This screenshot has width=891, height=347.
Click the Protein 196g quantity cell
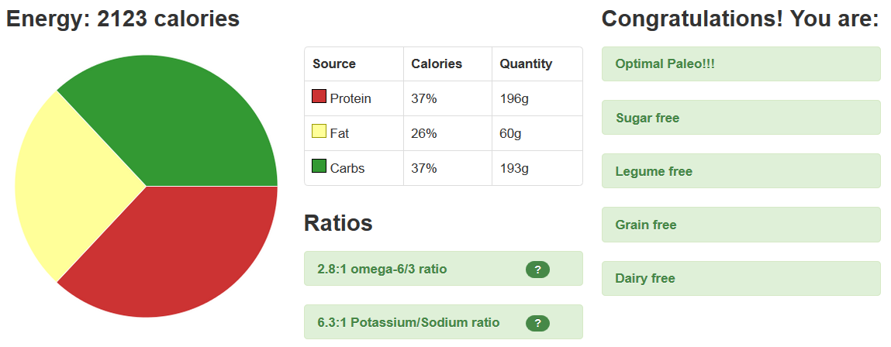click(537, 99)
